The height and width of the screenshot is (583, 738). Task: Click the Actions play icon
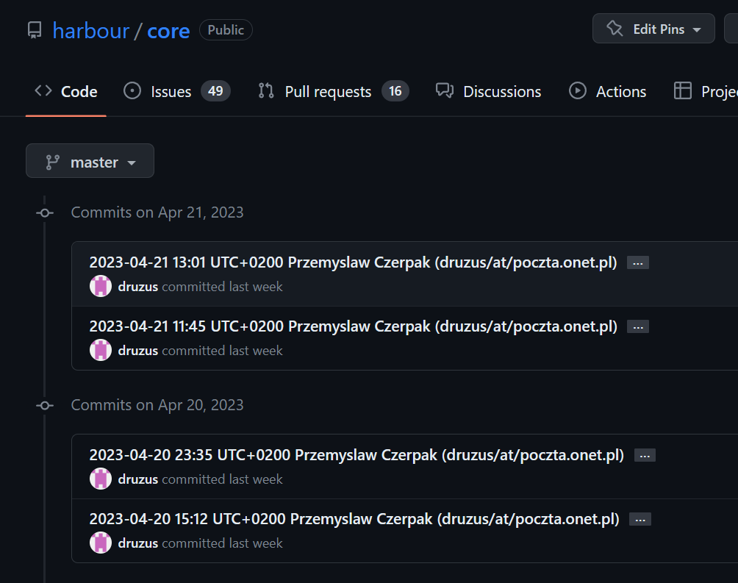[578, 91]
